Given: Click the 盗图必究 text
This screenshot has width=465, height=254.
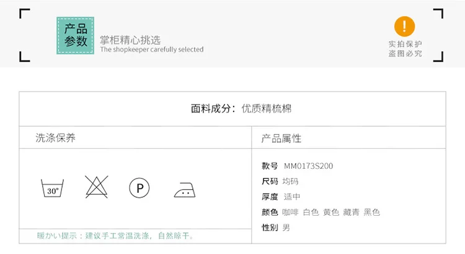Looking at the screenshot, I should click(x=405, y=54).
